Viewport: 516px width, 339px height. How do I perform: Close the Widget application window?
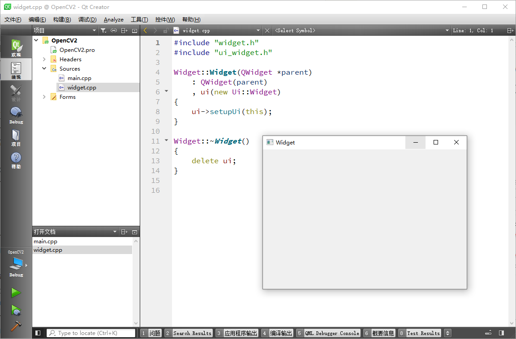click(456, 142)
